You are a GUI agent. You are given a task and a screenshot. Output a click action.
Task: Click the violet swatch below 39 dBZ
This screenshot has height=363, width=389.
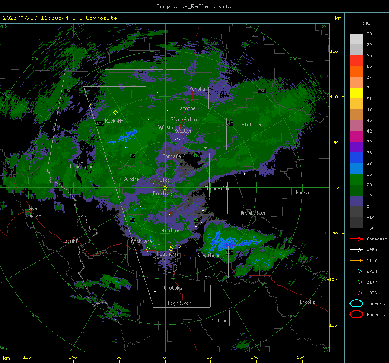pos(356,147)
